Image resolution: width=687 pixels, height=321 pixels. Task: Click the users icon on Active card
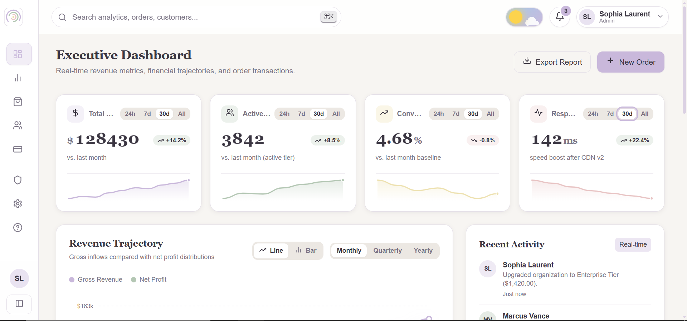pyautogui.click(x=230, y=114)
